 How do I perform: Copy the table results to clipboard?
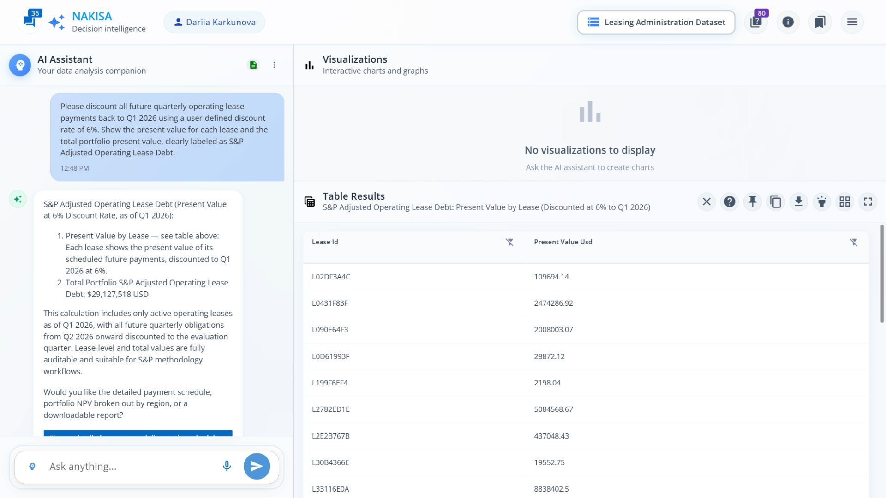pyautogui.click(x=776, y=202)
